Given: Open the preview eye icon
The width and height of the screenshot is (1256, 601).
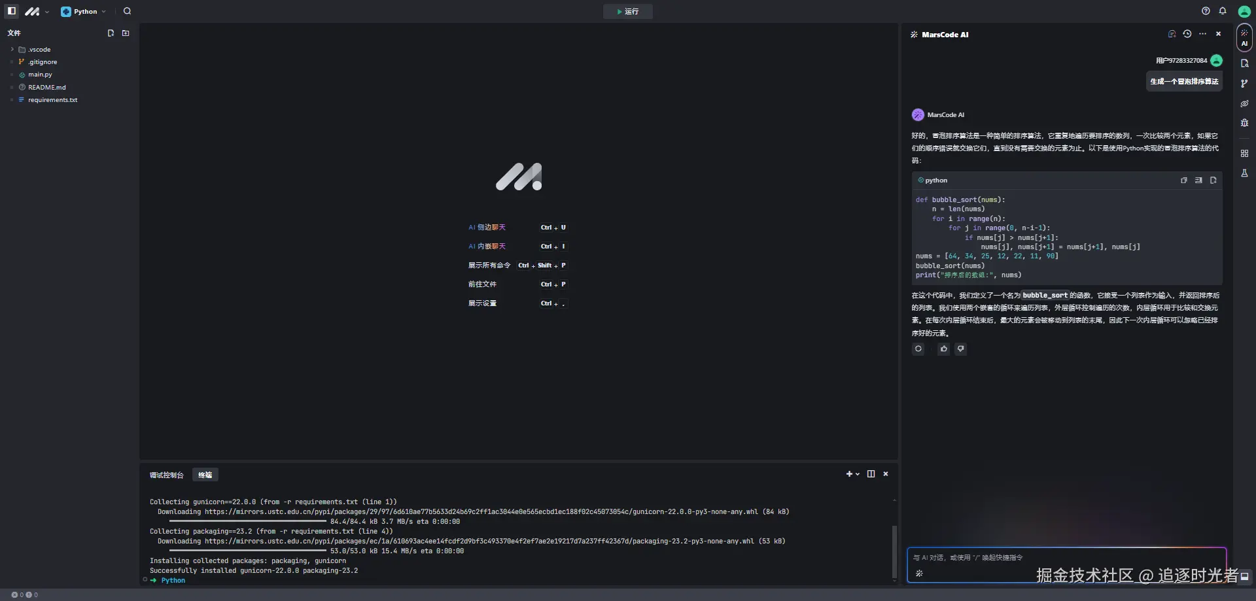Looking at the screenshot, I should coord(1244,103).
